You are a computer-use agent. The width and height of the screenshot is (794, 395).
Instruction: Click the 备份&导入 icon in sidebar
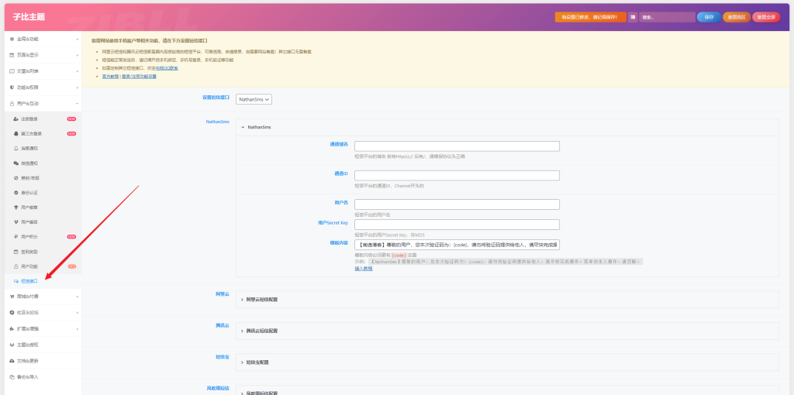tap(12, 376)
